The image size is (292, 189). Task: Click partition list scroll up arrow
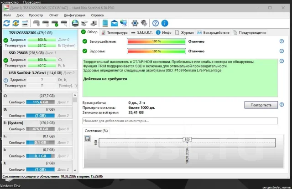click(x=75, y=95)
